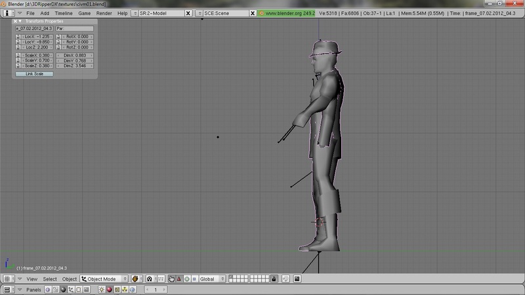Select the scale manipulator square icon

pyautogui.click(x=194, y=279)
